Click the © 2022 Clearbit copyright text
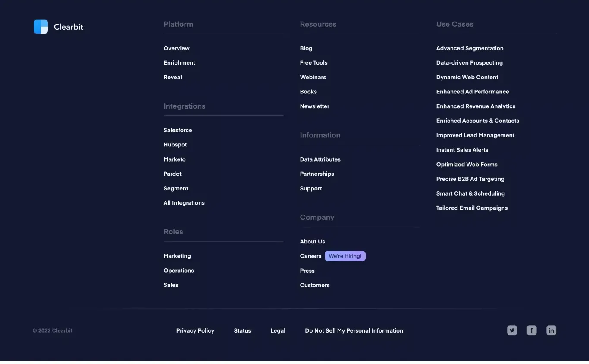This screenshot has width=589, height=364. [x=53, y=331]
